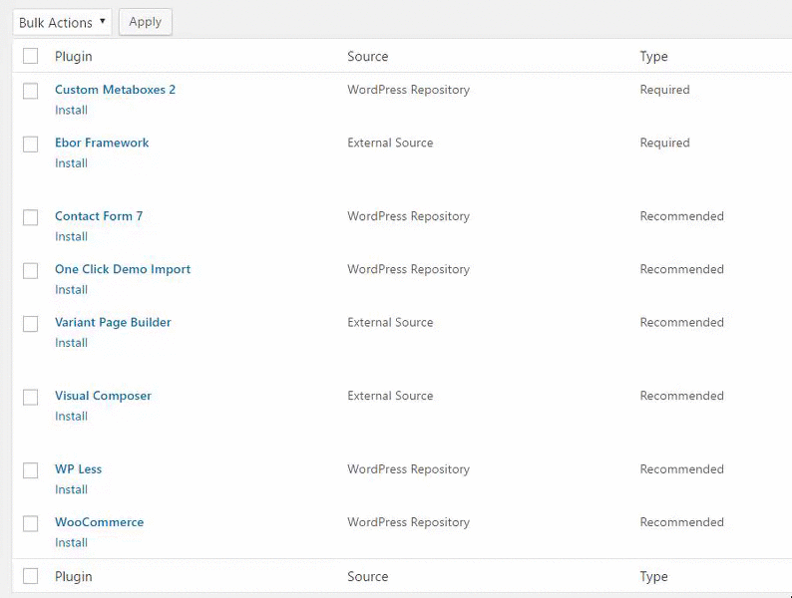792x598 pixels.
Task: Click the Plugin column header at top
Action: click(x=74, y=57)
